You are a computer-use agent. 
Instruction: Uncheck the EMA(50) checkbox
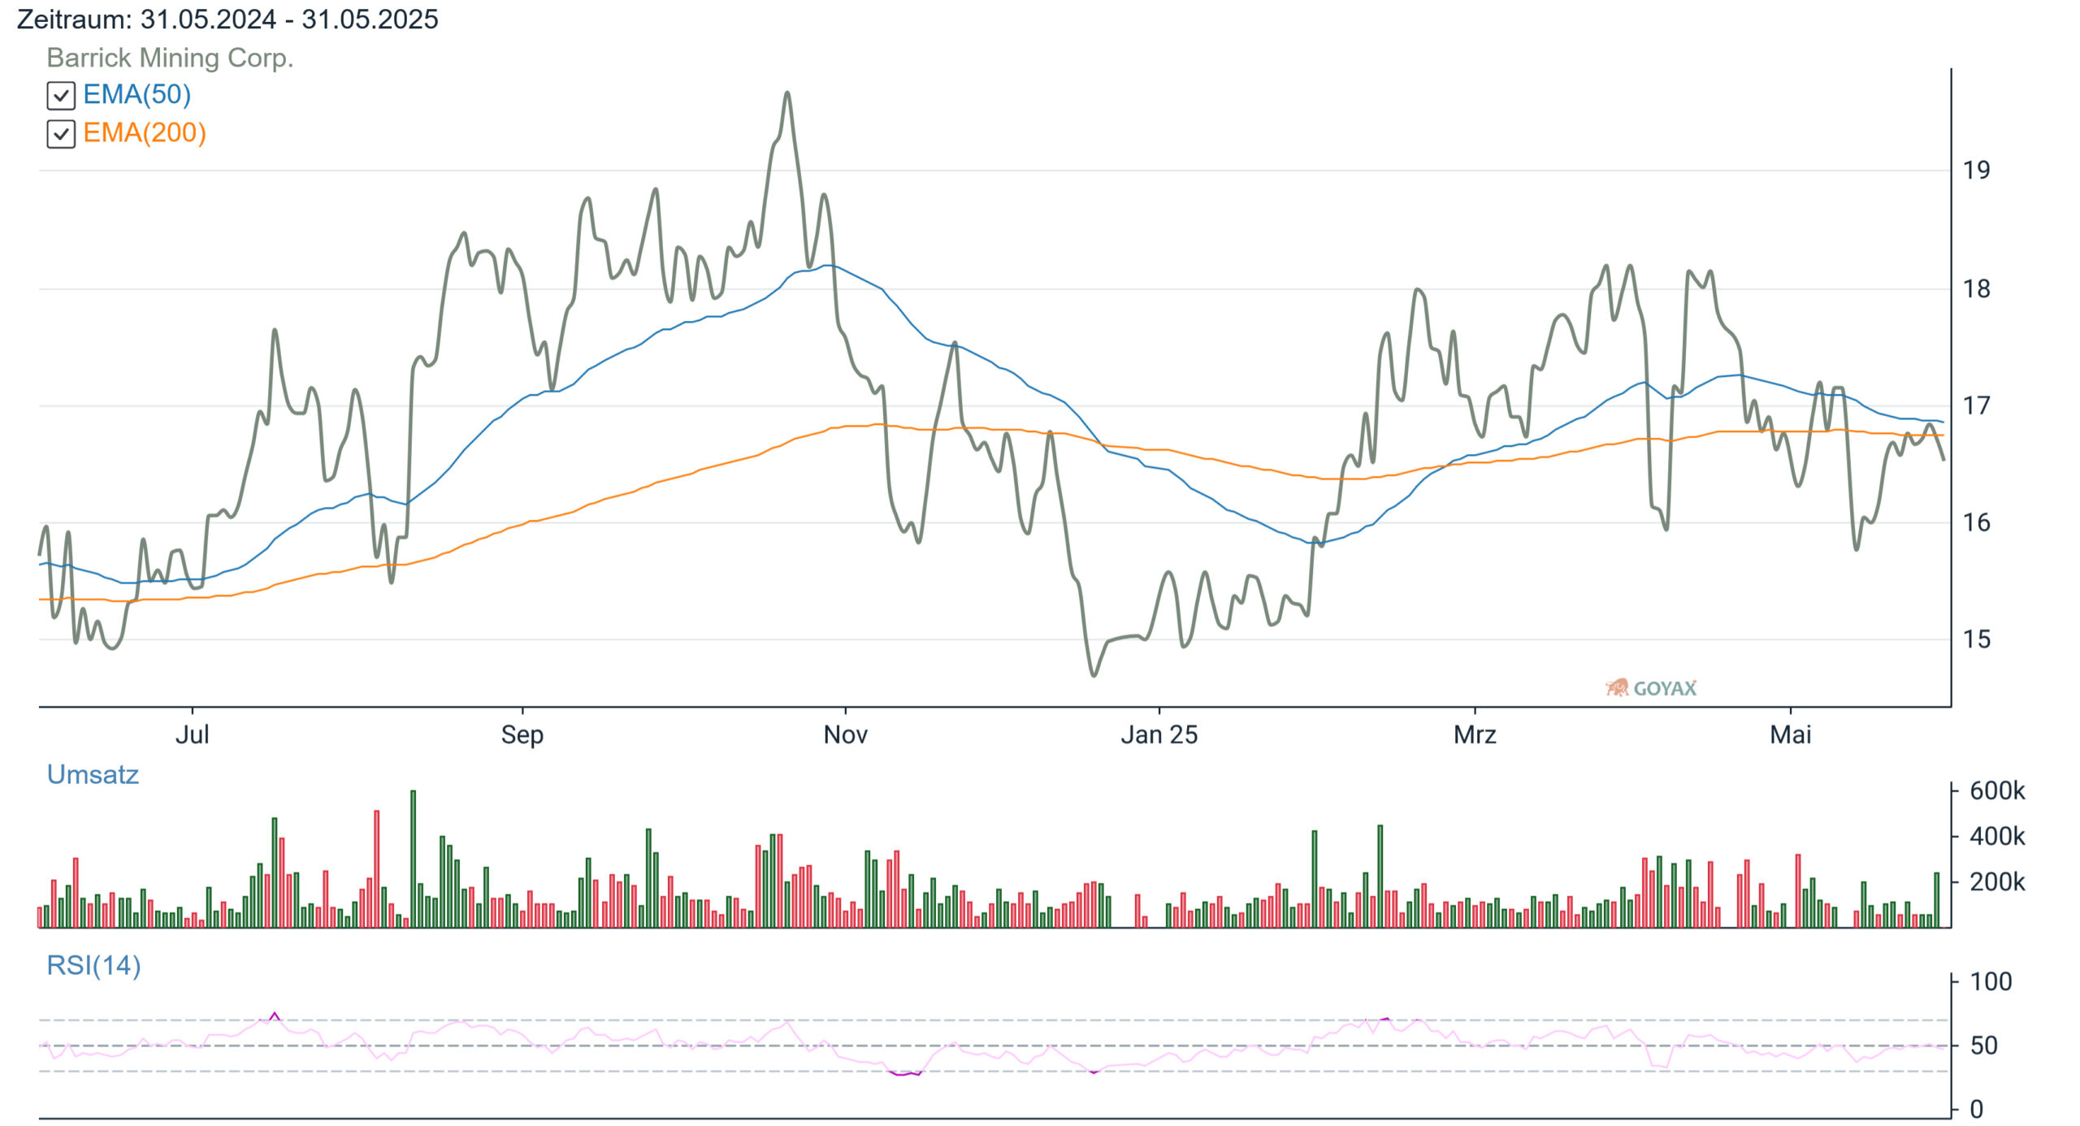(x=61, y=96)
